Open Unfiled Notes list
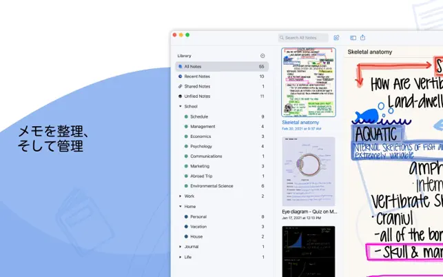The image size is (443, 277). pos(222,96)
